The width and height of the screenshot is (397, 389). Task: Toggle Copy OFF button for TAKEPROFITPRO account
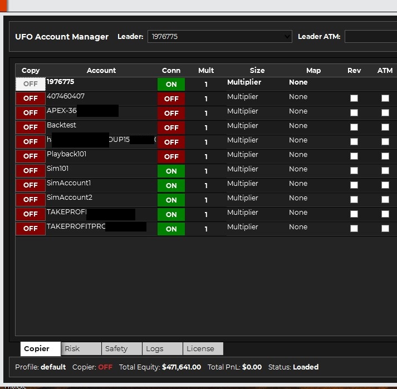(x=31, y=228)
